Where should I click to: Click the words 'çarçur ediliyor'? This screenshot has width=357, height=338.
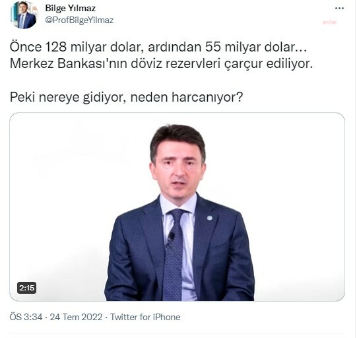pyautogui.click(x=269, y=64)
